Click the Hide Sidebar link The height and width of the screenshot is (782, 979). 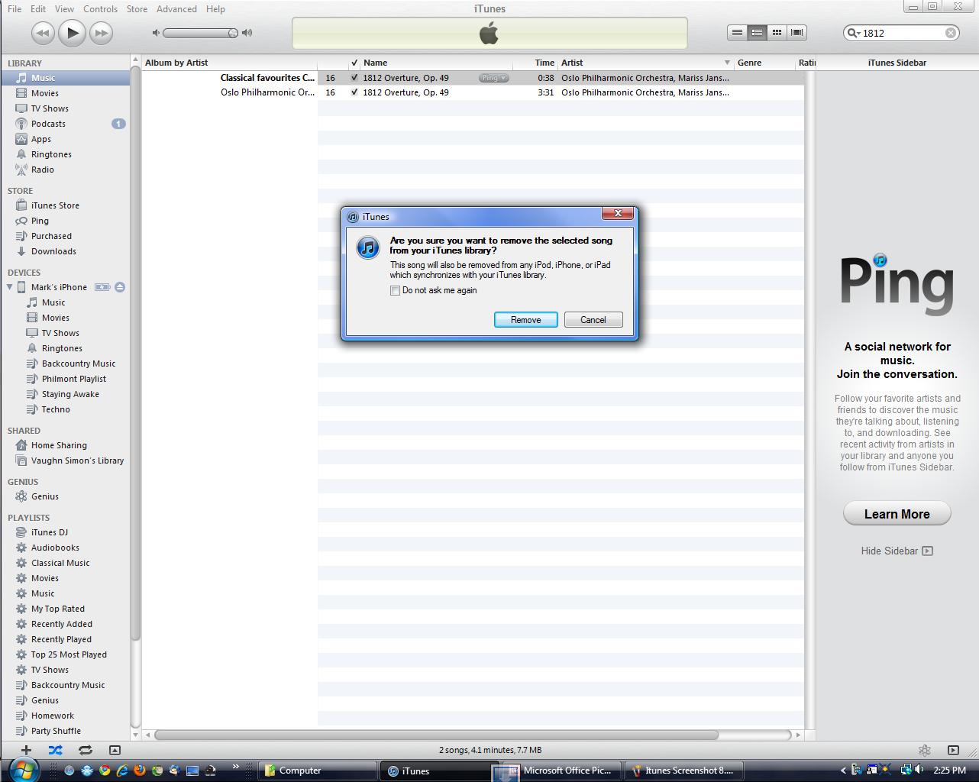pyautogui.click(x=897, y=551)
